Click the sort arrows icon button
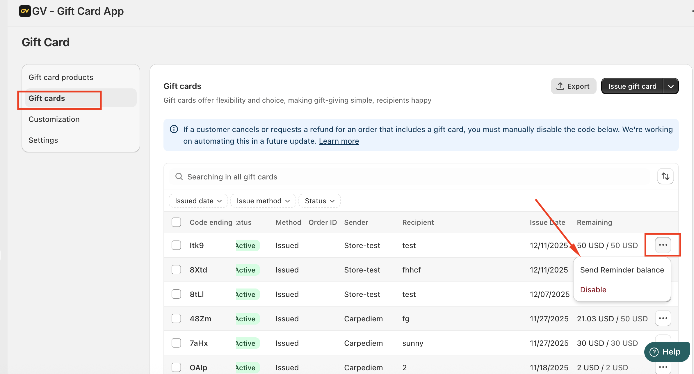Viewport: 694px width, 374px height. click(665, 176)
